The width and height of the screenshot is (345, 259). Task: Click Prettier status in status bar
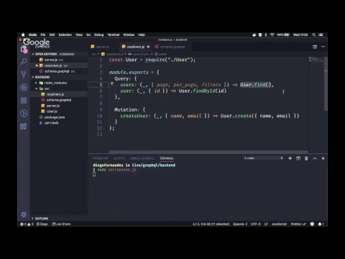[x=298, y=224]
